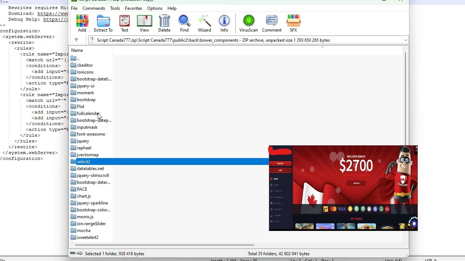
Task: Open the Options menu
Action: tap(155, 8)
